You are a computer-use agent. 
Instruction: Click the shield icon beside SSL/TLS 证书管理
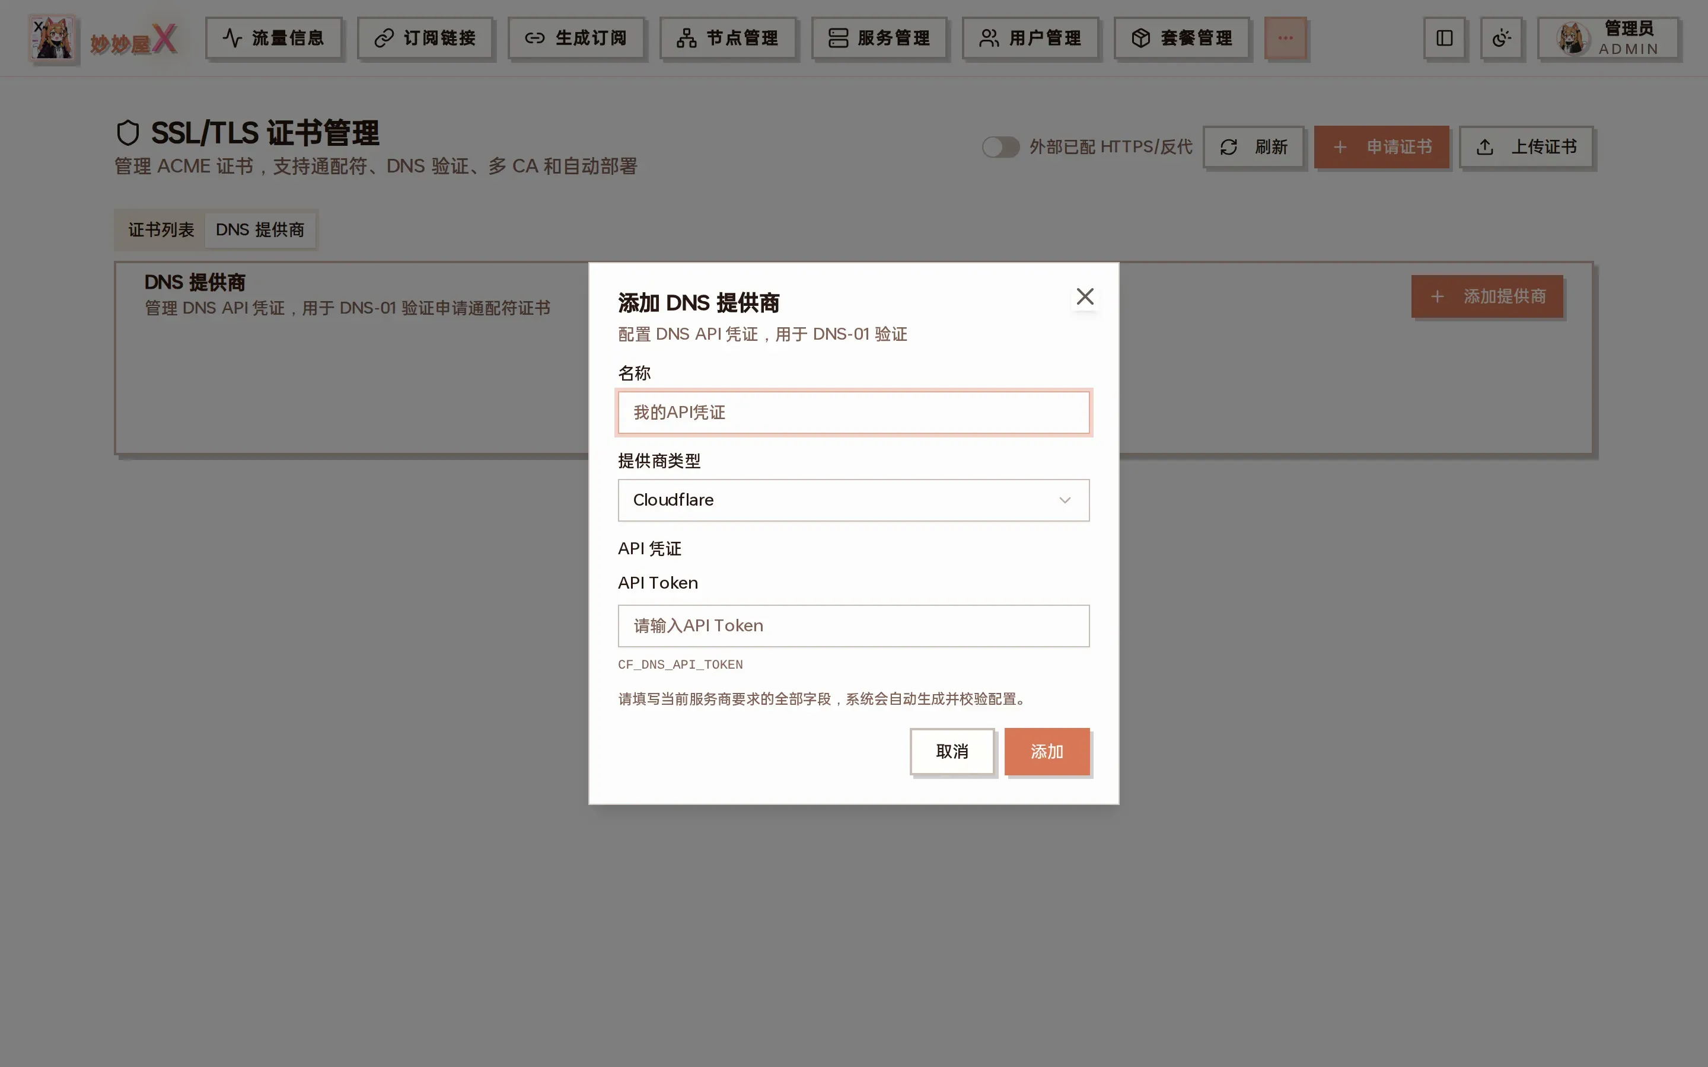(128, 133)
